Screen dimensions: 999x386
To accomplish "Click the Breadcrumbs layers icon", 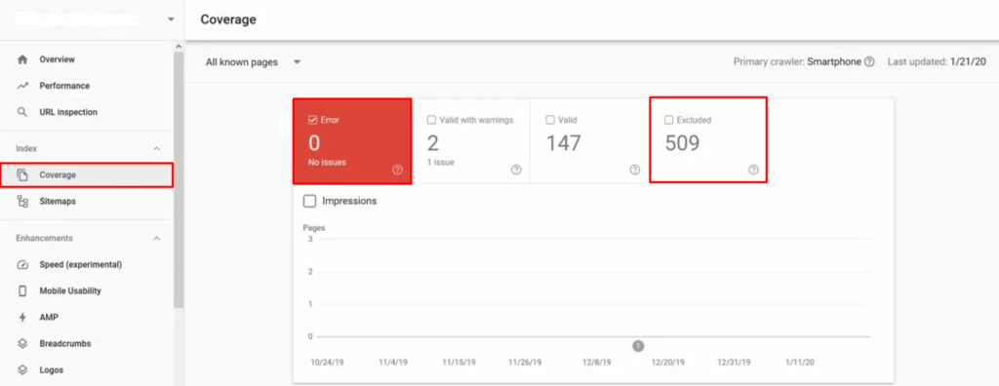I will pyautogui.click(x=22, y=343).
